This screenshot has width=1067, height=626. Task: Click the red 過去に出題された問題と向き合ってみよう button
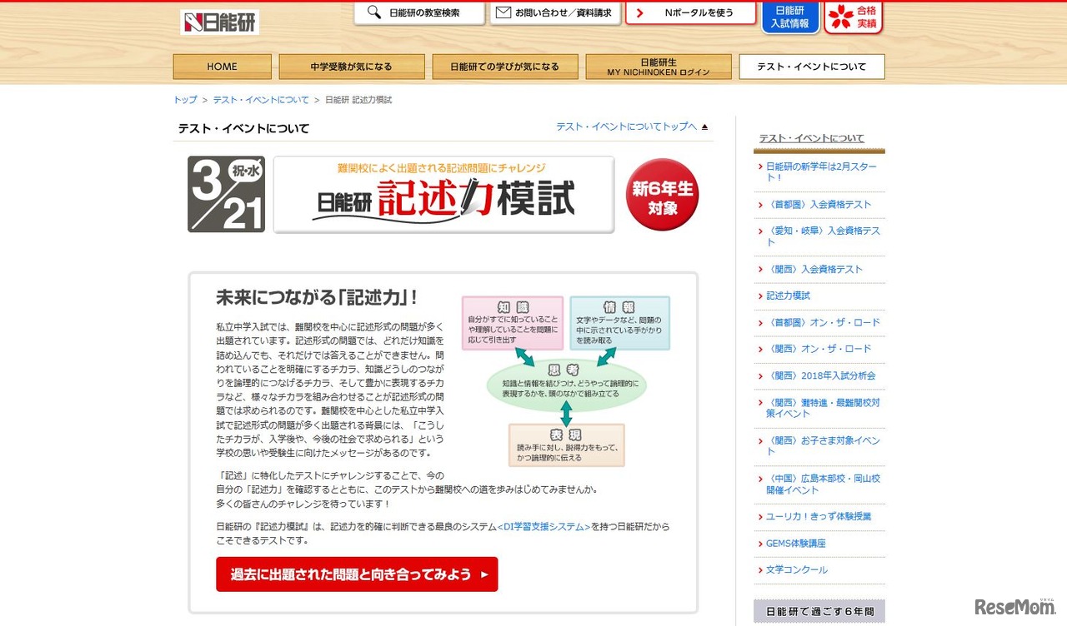pyautogui.click(x=357, y=574)
